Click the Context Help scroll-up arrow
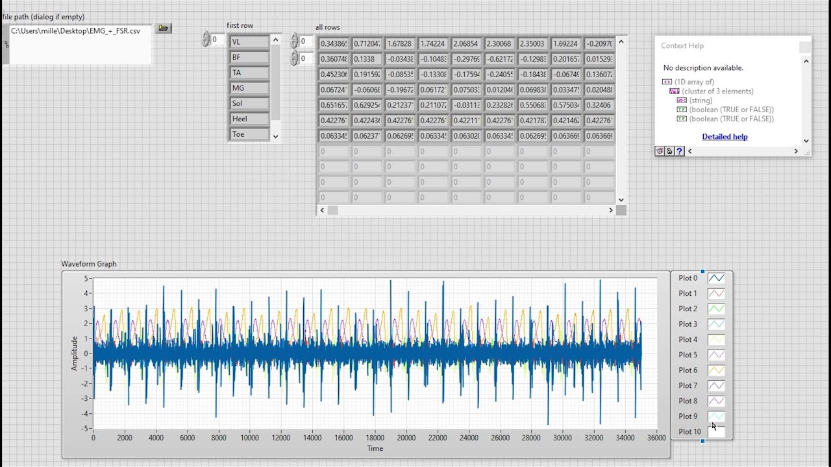This screenshot has width=831, height=467. 806,62
